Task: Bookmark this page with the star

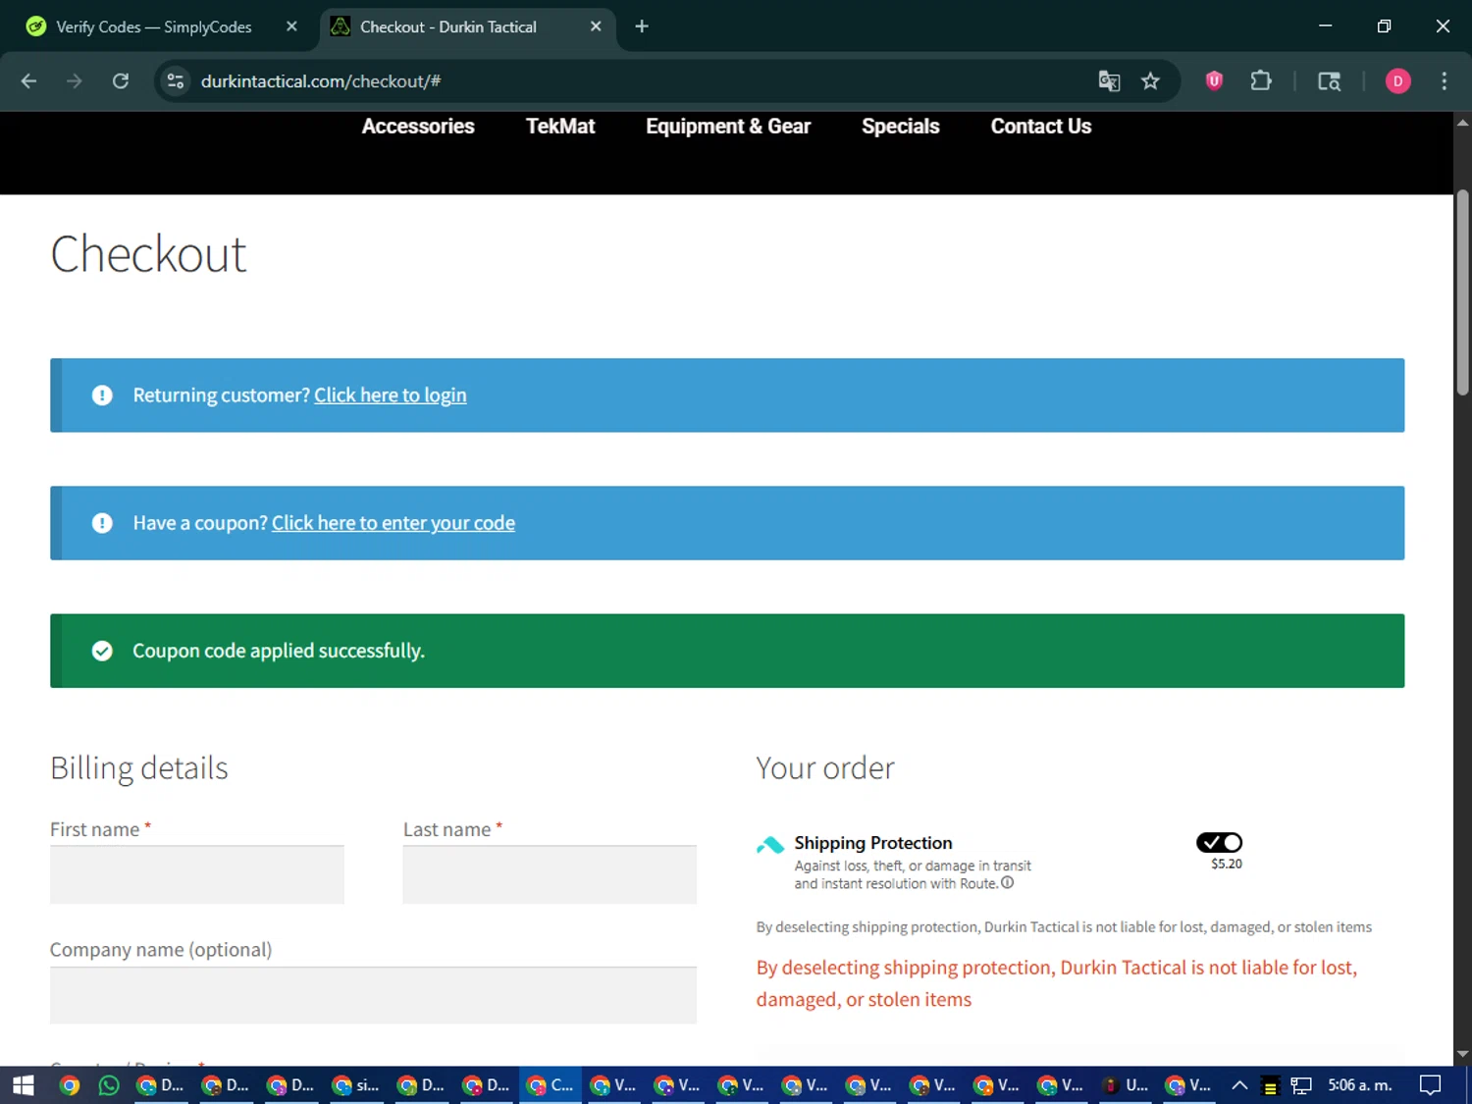Action: [x=1150, y=81]
